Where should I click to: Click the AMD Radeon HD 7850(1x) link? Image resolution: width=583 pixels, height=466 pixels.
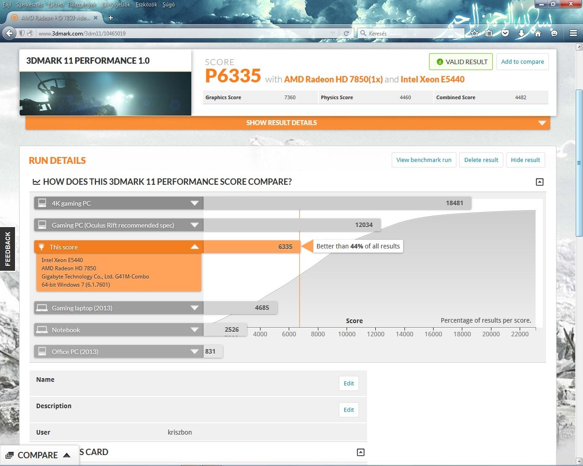pyautogui.click(x=333, y=79)
